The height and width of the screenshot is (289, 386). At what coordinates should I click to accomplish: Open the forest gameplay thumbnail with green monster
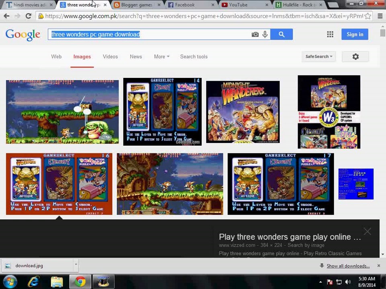coord(62,112)
